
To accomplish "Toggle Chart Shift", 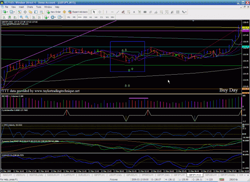I will 39,17.
